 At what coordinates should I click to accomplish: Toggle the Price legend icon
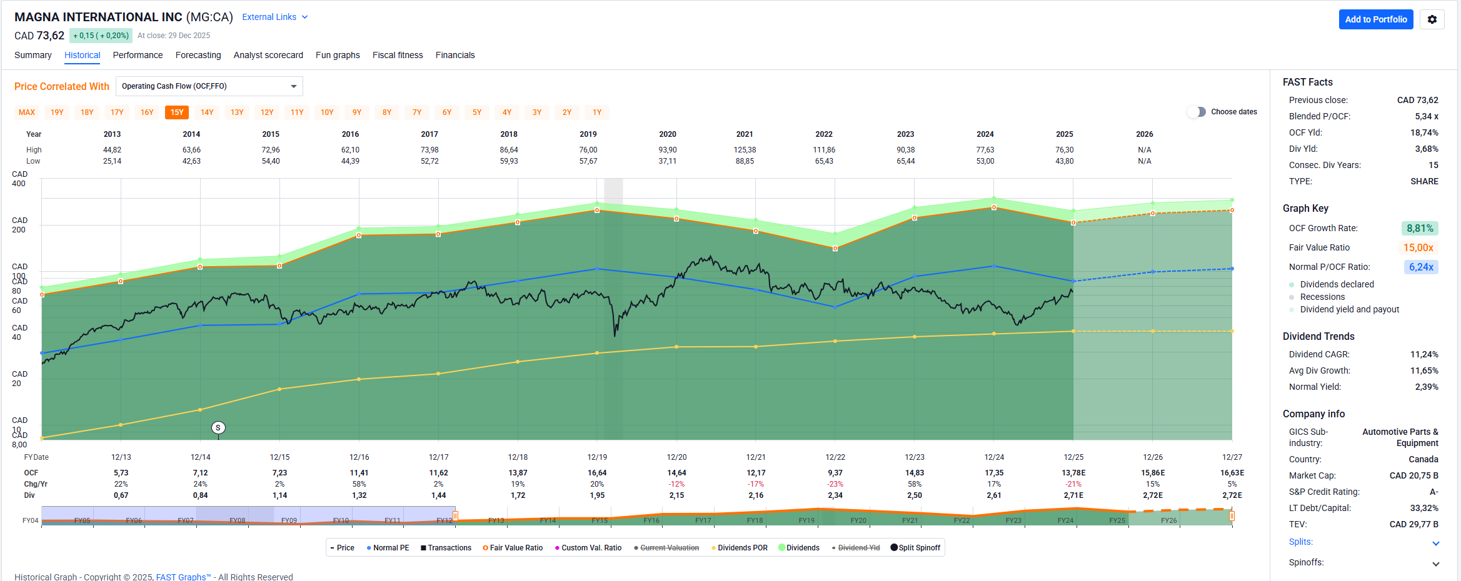click(x=333, y=548)
